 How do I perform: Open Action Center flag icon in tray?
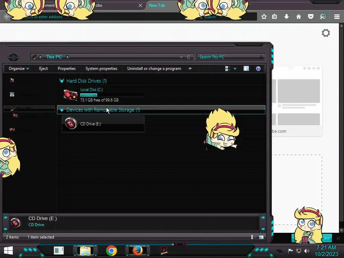290,251
